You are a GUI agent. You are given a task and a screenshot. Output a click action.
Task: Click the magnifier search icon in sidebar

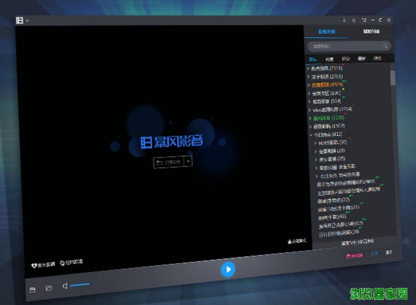385,46
